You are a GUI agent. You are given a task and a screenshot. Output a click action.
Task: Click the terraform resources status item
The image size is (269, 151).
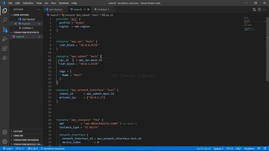(53, 148)
